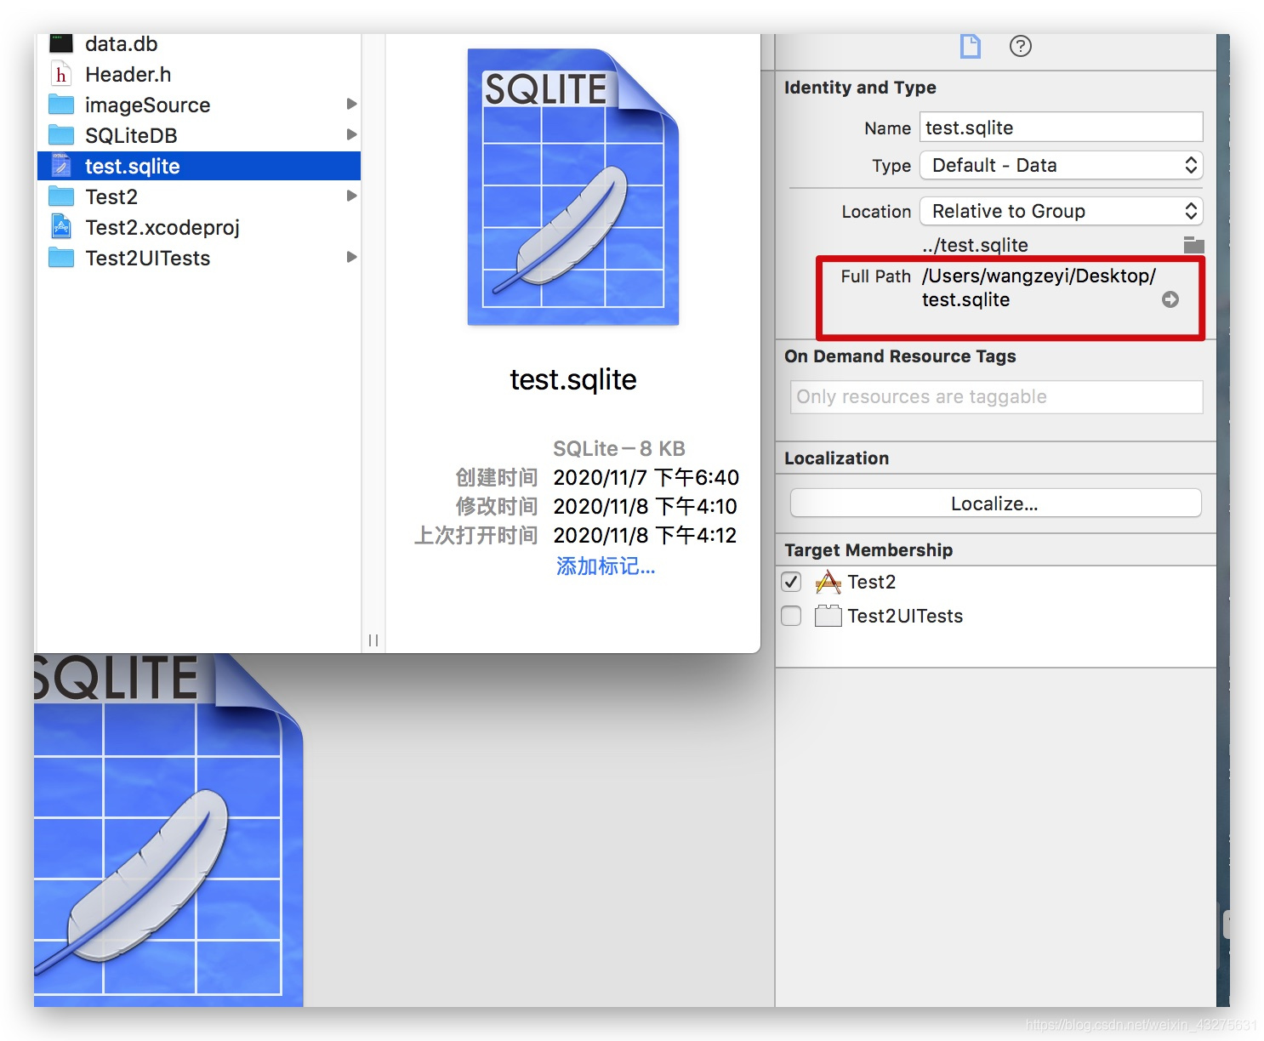Image resolution: width=1264 pixels, height=1041 pixels.
Task: Click the Localization section header
Action: coord(836,458)
